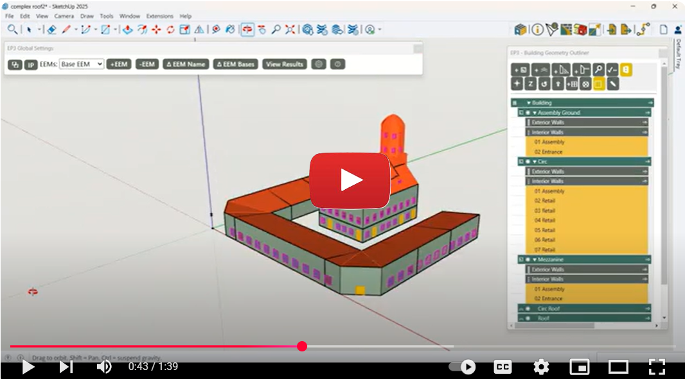Toggle visibility dot for Mezzanine group

pos(528,260)
